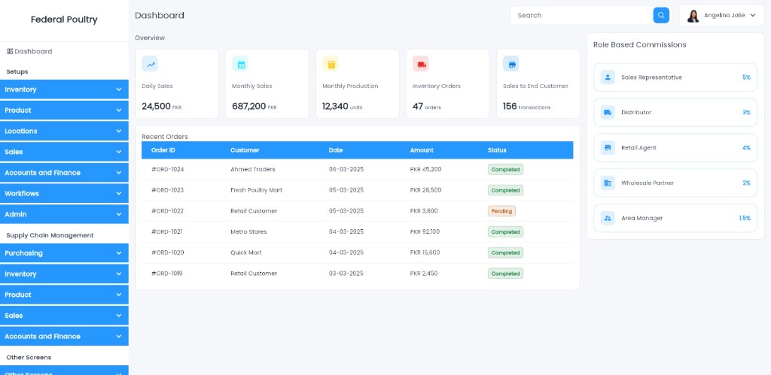
Task: Click the Monthly Sales calendar icon
Action: pyautogui.click(x=240, y=64)
